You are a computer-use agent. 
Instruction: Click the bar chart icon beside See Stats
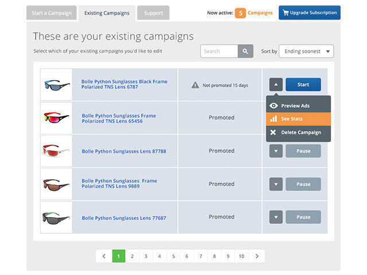click(274, 119)
